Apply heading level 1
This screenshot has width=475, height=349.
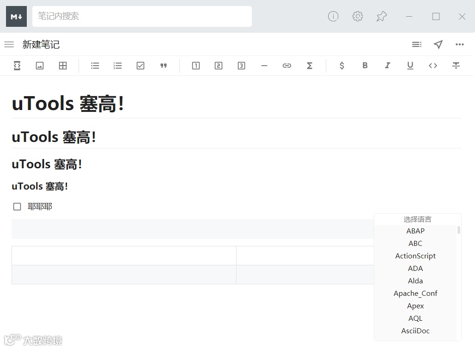pyautogui.click(x=196, y=66)
